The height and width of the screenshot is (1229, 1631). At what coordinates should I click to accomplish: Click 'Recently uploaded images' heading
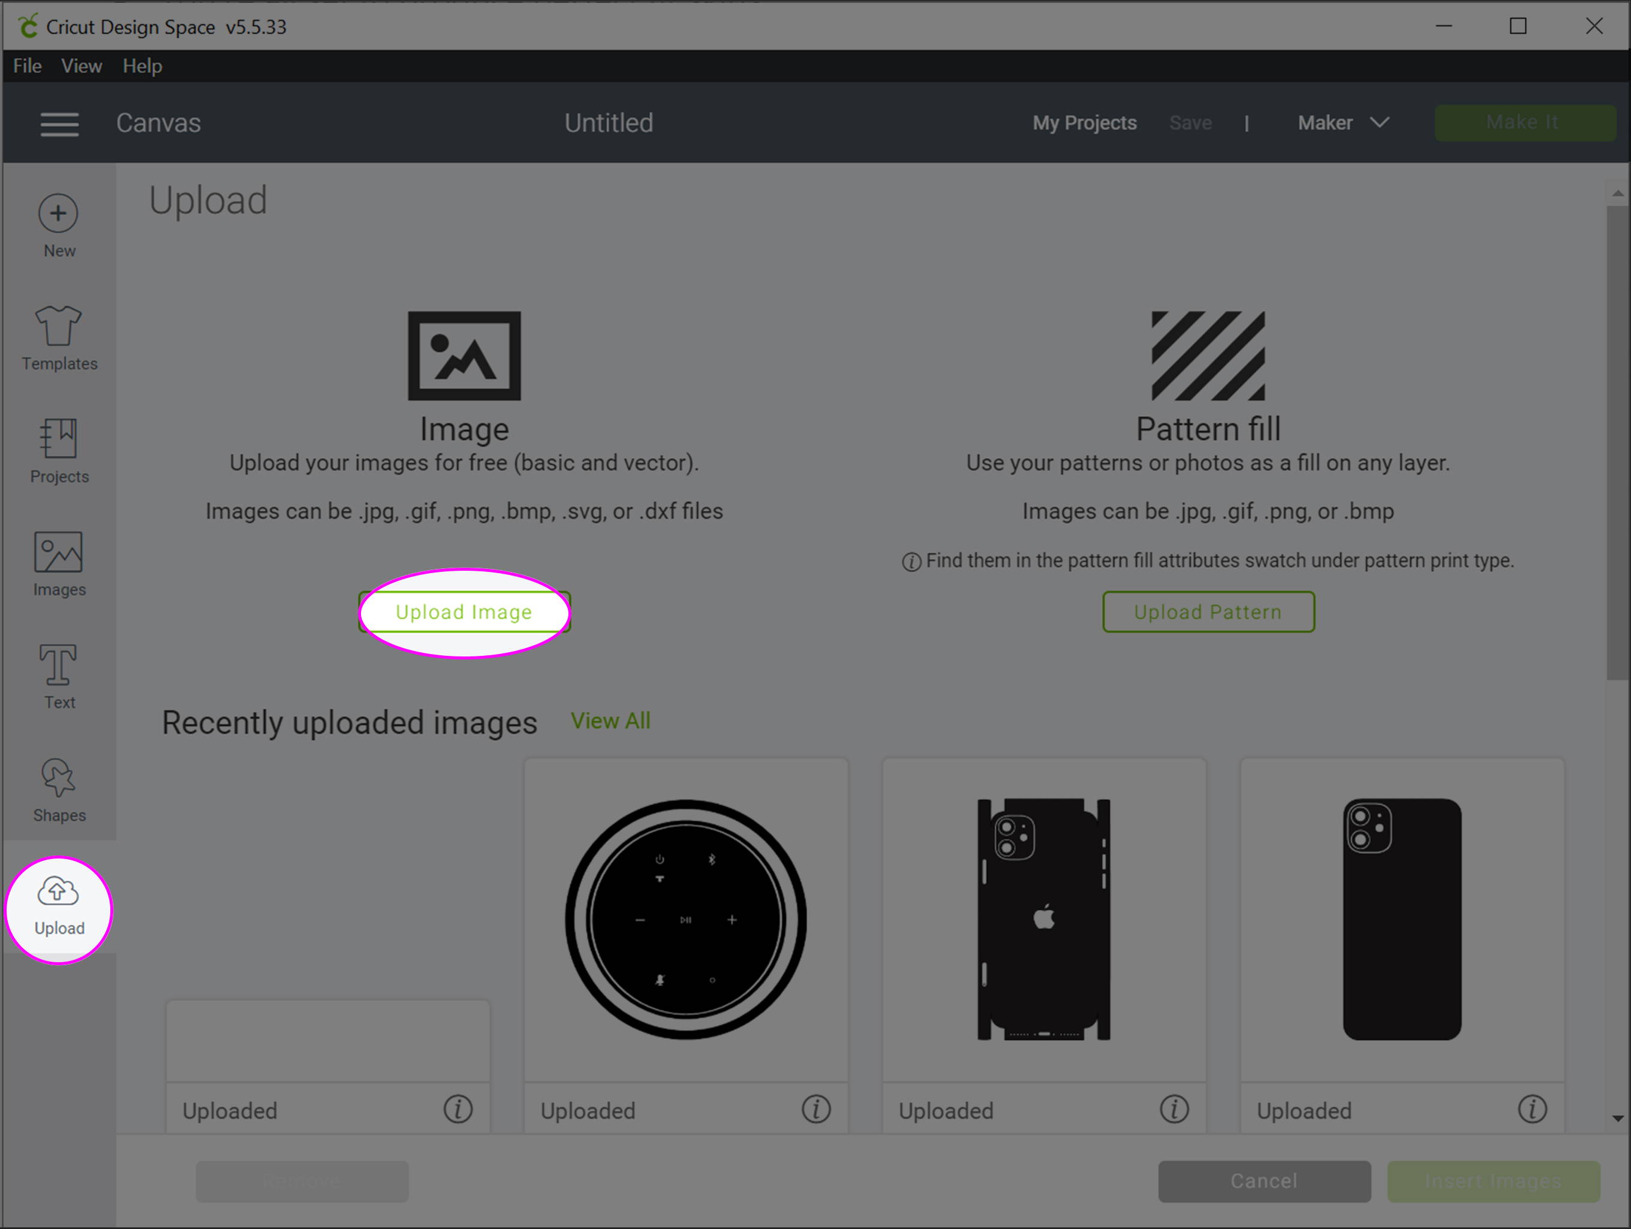350,722
